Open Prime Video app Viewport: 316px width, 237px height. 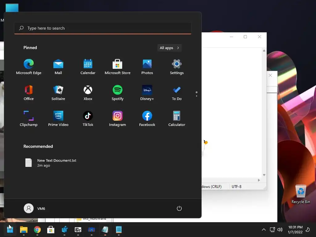tap(58, 119)
